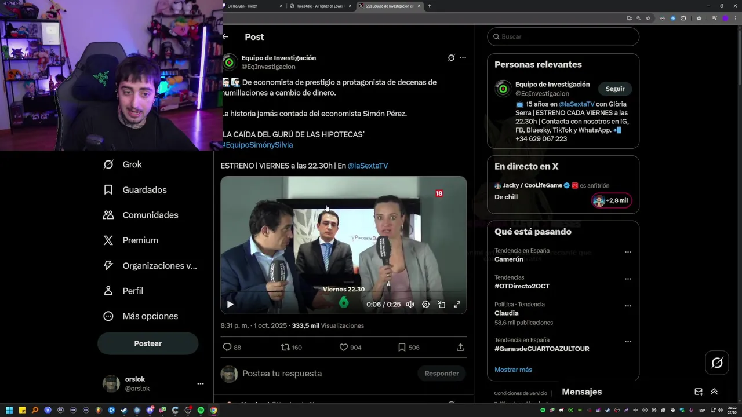
Task: Open @laSextaTV link in profile bio
Action: click(x=577, y=104)
